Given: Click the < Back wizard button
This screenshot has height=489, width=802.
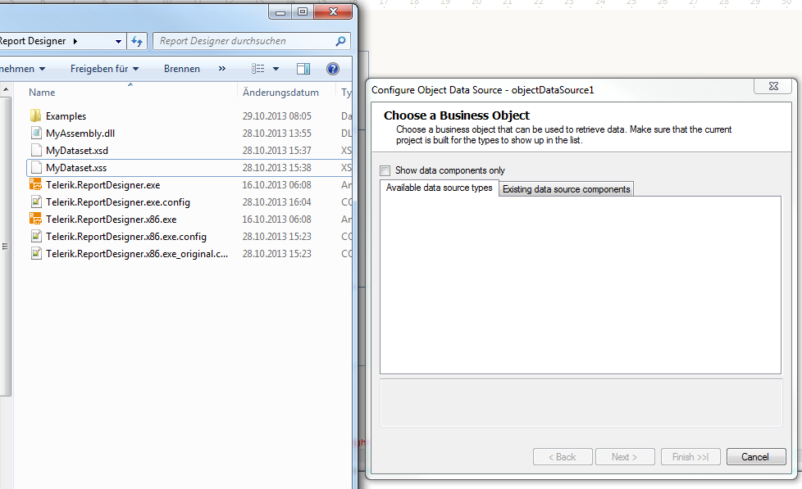Looking at the screenshot, I should [x=563, y=457].
